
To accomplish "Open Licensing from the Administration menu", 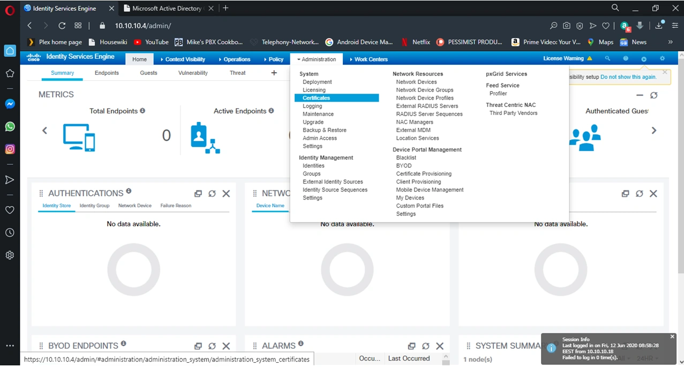I will (314, 90).
